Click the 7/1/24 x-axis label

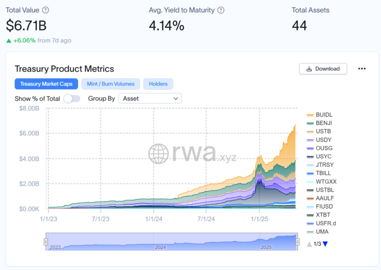pyautogui.click(x=206, y=219)
